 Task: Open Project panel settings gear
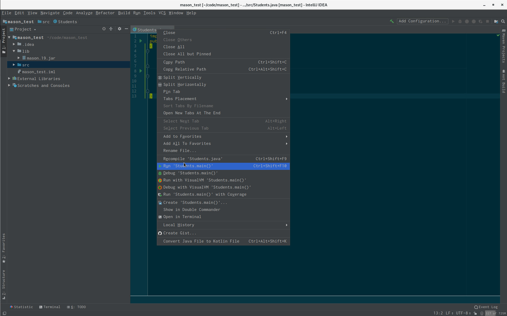pyautogui.click(x=120, y=29)
